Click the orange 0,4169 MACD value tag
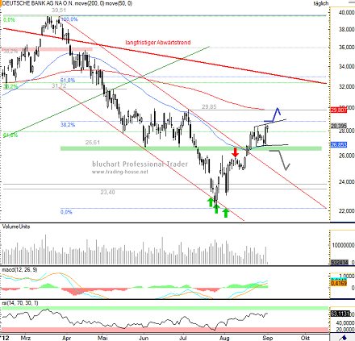Viewport: 355px width, 341px height. click(339, 283)
